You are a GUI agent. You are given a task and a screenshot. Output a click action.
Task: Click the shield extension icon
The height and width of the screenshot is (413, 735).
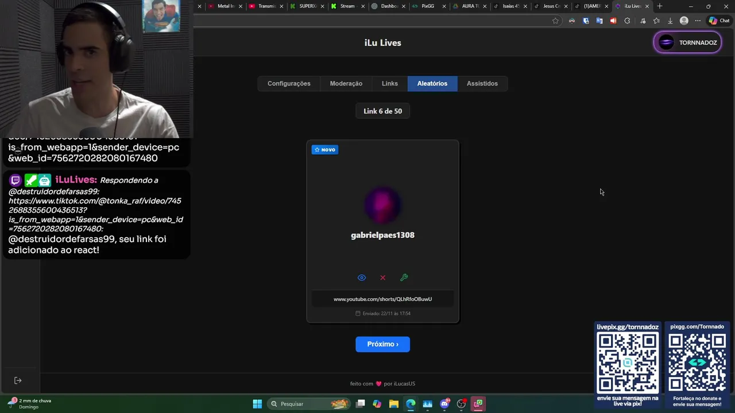click(x=586, y=21)
